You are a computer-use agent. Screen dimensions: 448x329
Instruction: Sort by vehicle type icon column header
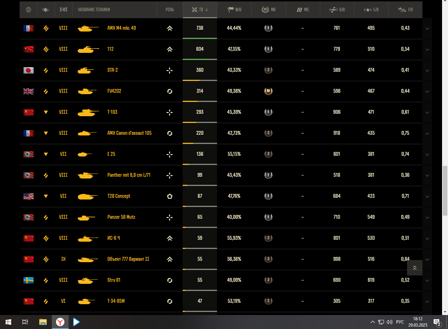coord(46,10)
